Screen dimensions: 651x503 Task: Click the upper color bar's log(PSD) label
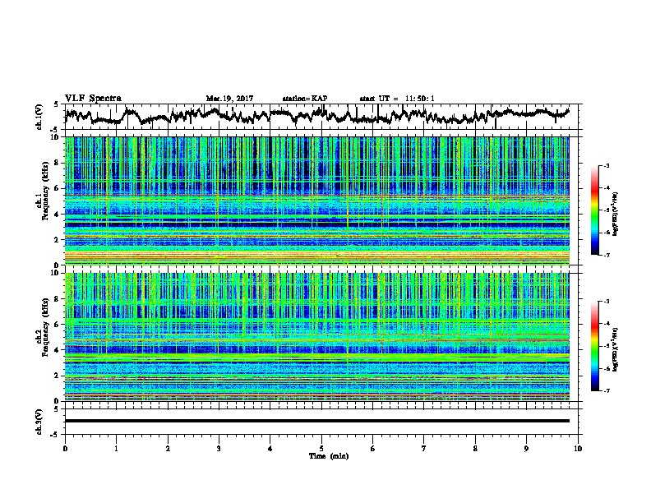[616, 214]
